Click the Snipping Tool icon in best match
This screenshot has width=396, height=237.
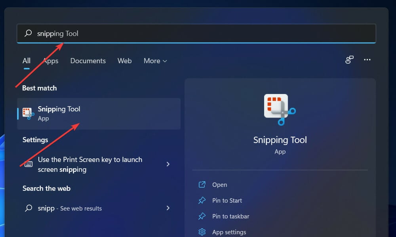pyautogui.click(x=28, y=114)
